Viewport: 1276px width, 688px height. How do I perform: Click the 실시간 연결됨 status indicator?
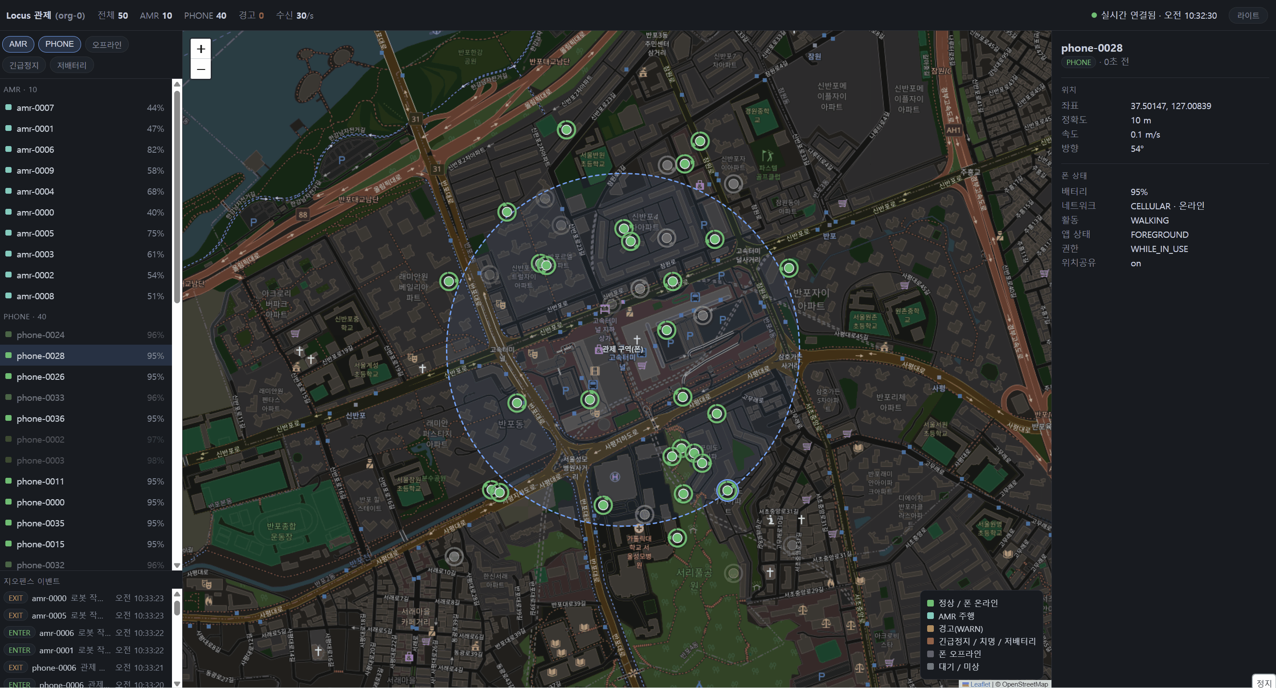[x=1153, y=15]
